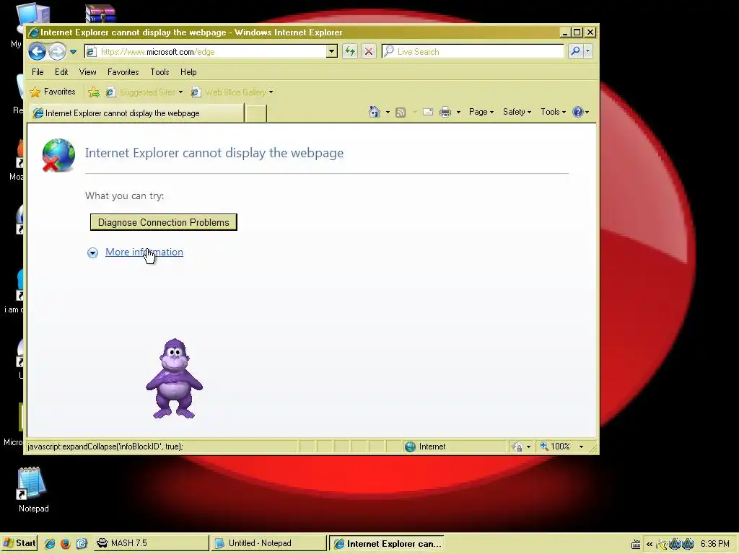Expand the Home button dropdown arrow
739x554 pixels.
coord(388,112)
